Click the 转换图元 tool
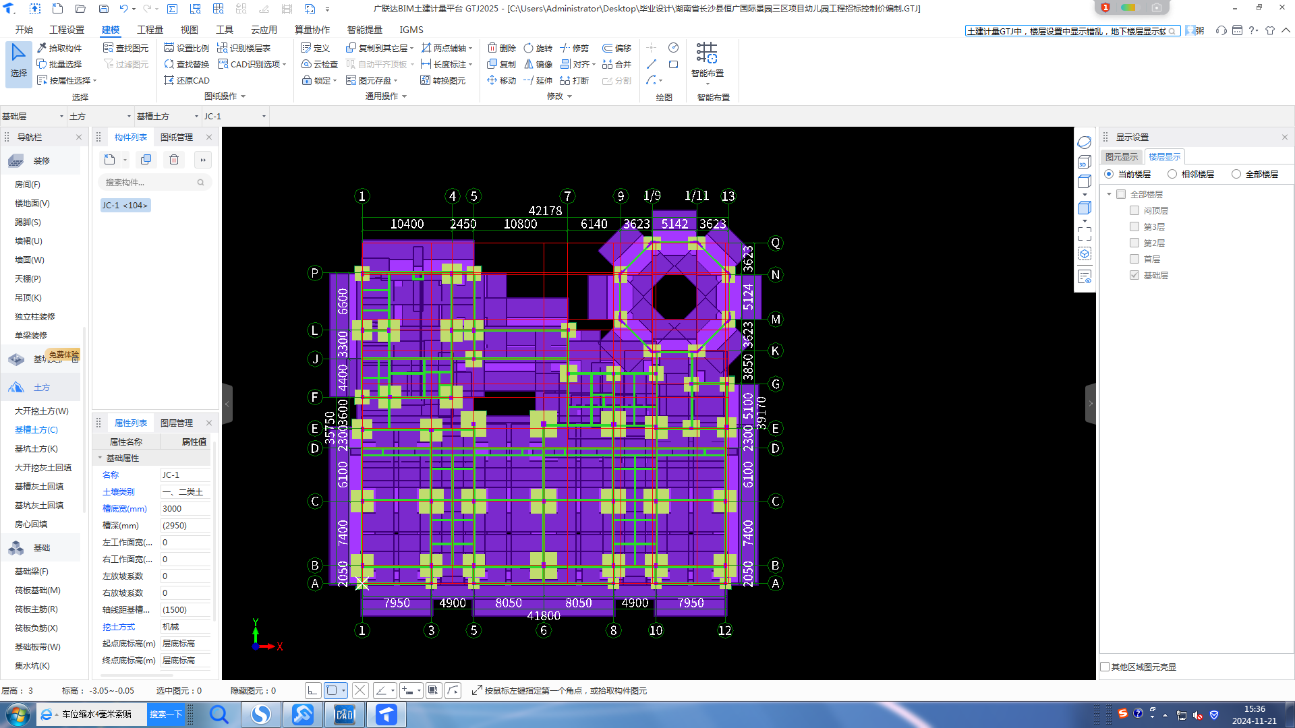Viewport: 1295px width, 728px height. pos(442,80)
